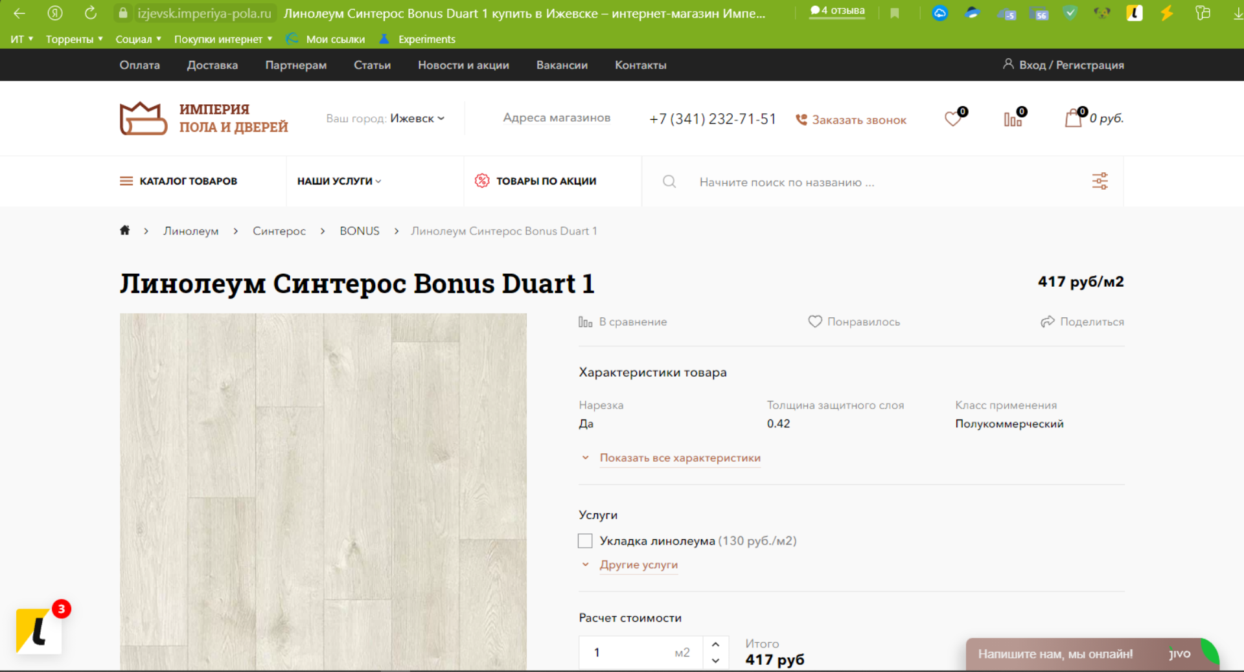Go back with the browser back arrow
This screenshot has height=672, width=1244.
click(19, 13)
